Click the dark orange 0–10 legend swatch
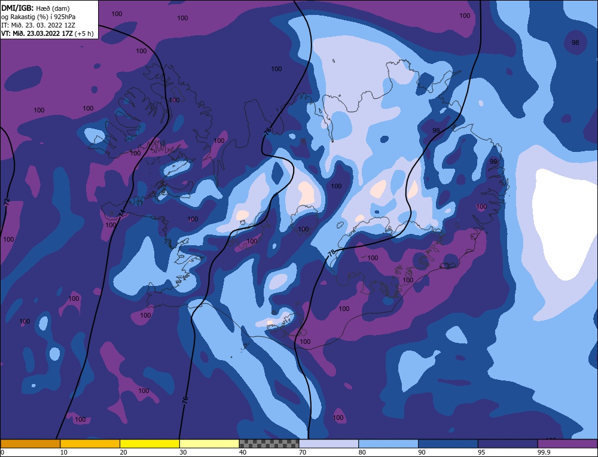 click(x=30, y=444)
